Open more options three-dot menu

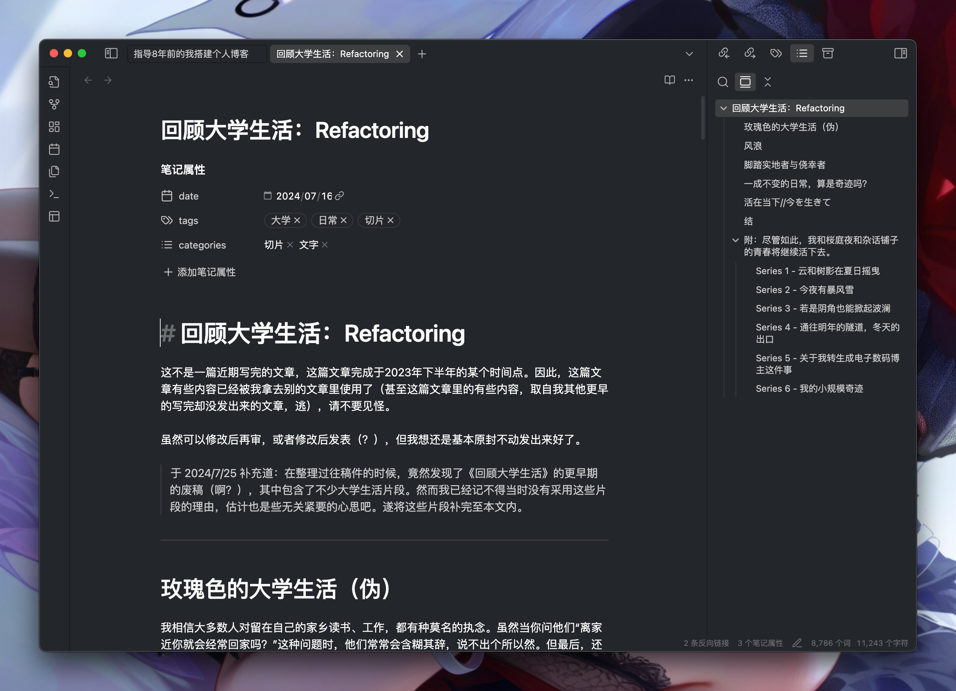[688, 80]
